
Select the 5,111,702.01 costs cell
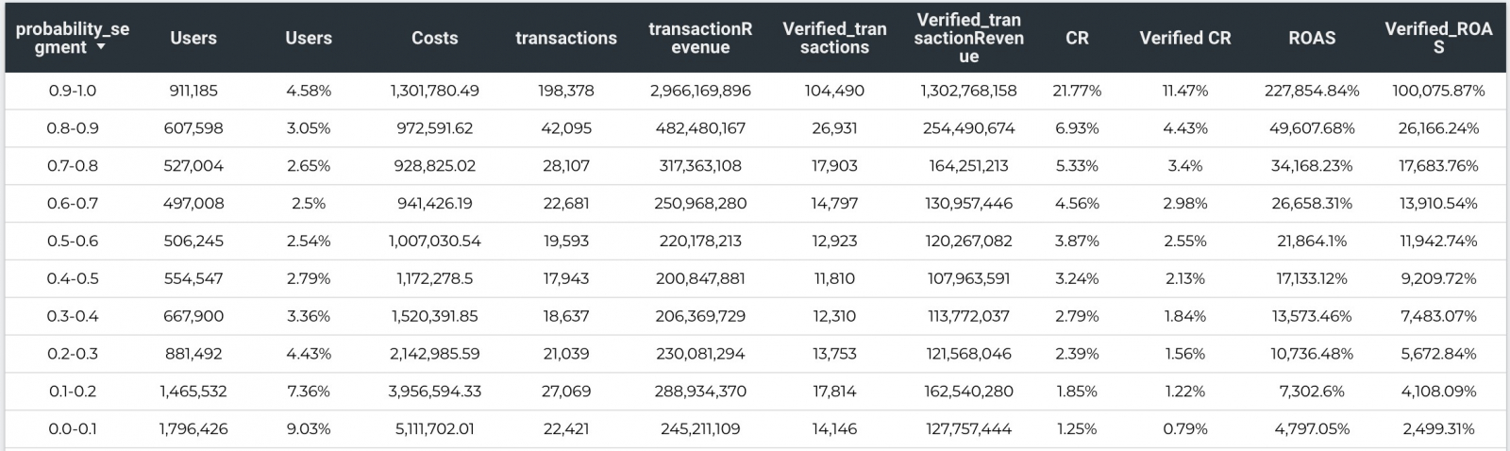tap(434, 428)
